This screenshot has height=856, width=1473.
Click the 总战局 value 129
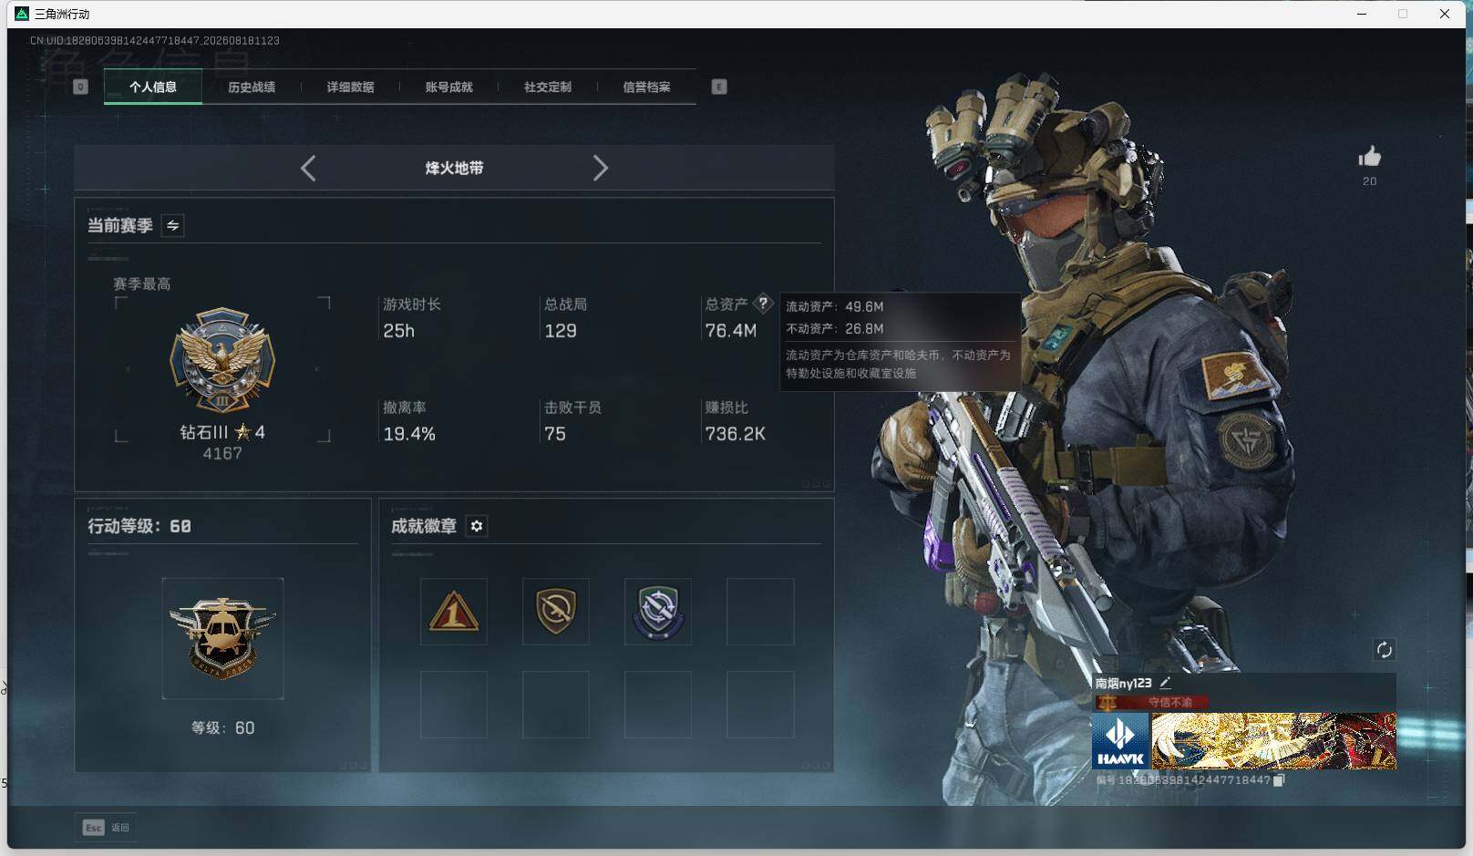coord(561,331)
